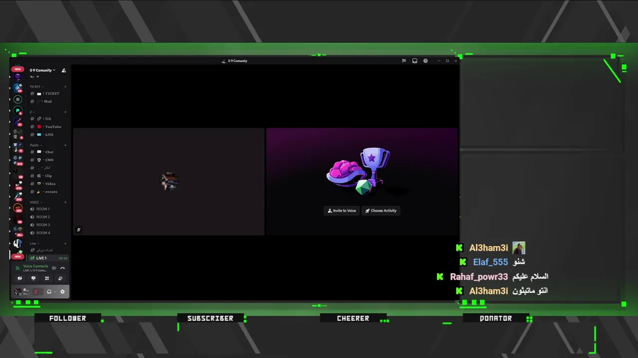Toggle noise suppression waveform icon

[54, 268]
